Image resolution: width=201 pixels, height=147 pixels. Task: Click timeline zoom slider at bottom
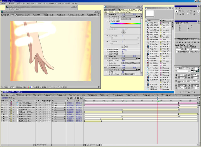coord(93,145)
